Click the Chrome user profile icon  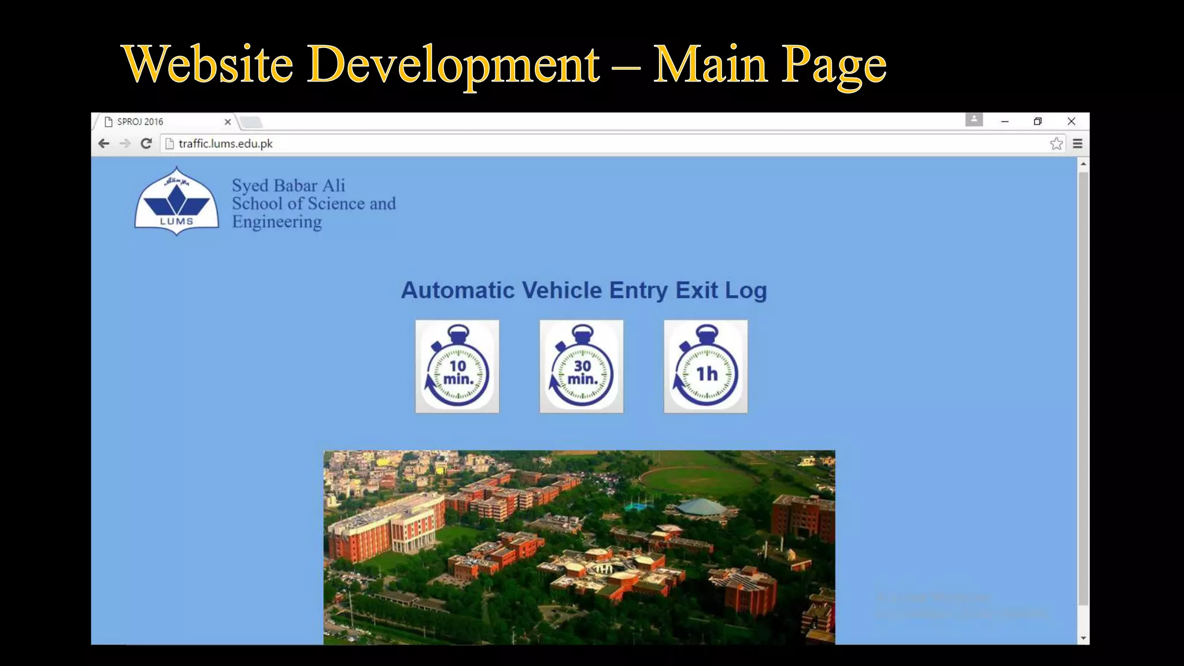point(974,120)
